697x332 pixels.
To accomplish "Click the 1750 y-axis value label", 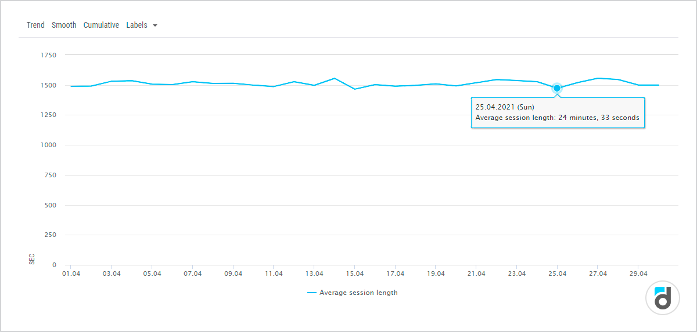I will (x=48, y=55).
